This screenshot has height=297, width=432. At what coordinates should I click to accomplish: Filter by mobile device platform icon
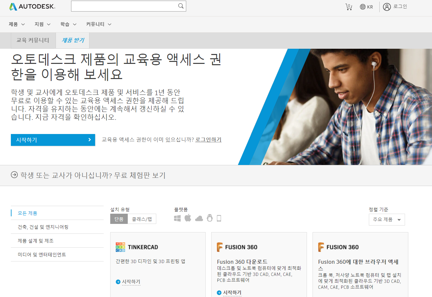(x=219, y=218)
